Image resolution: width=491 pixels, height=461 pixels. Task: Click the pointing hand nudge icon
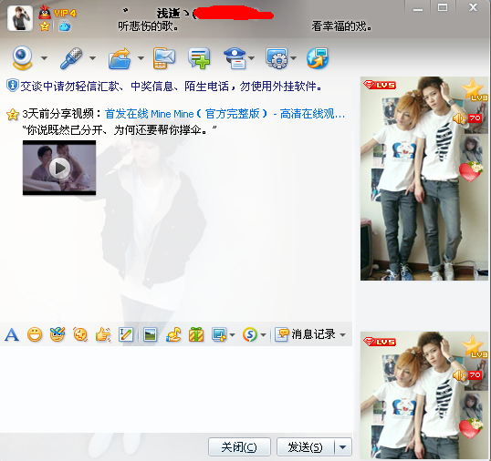tap(103, 334)
